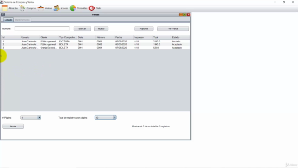The width and height of the screenshot is (298, 168).
Task: Switch to the Listado tab
Action: coord(8,20)
